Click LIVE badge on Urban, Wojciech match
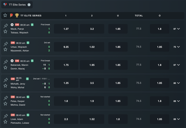 (13, 43)
